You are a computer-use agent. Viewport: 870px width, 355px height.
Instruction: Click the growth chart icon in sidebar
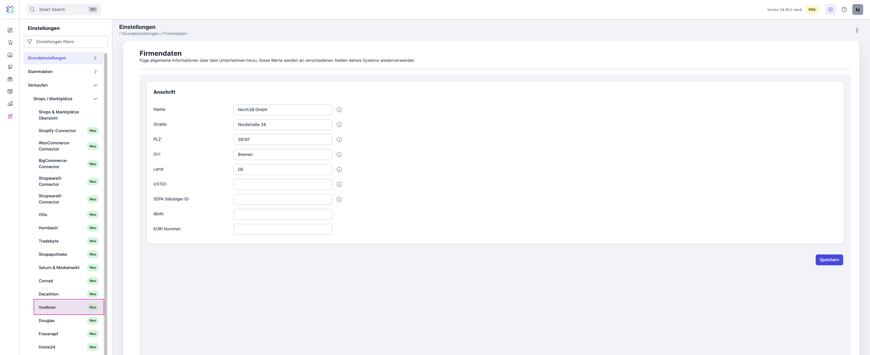tap(10, 104)
